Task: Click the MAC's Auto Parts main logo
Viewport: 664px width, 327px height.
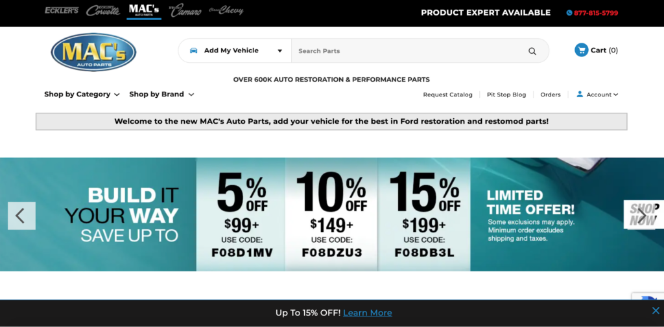Action: coord(93,52)
